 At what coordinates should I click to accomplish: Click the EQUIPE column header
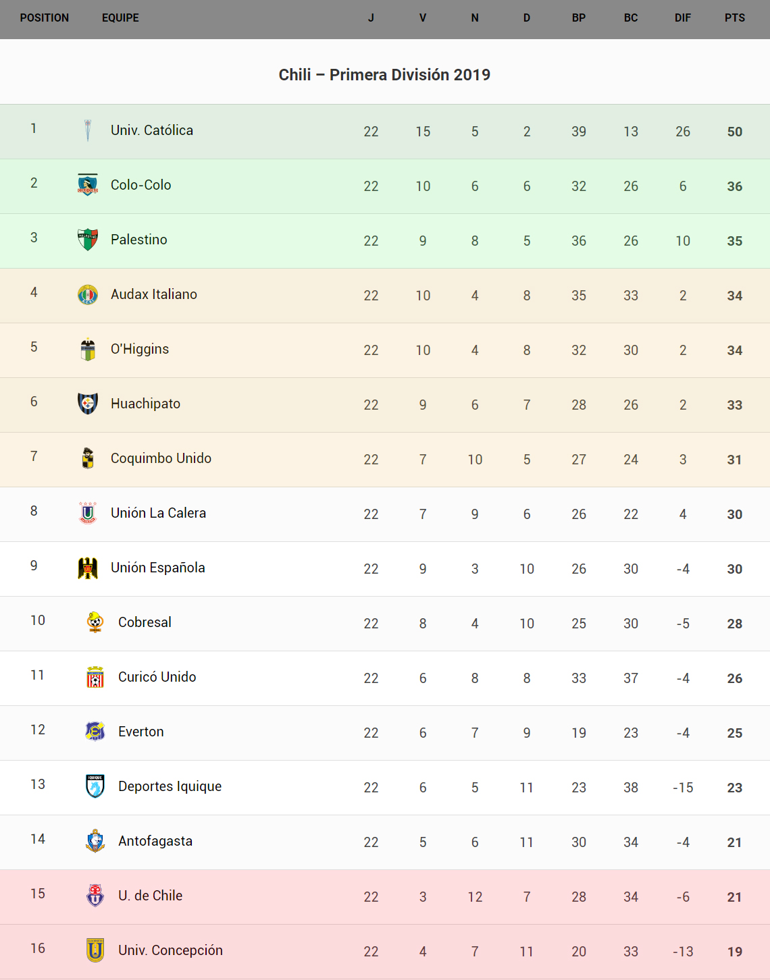tap(120, 18)
